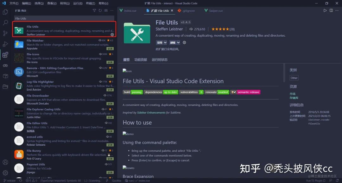The width and height of the screenshot is (342, 183).
Task: Select the 细节 details tab
Action: click(x=126, y=60)
